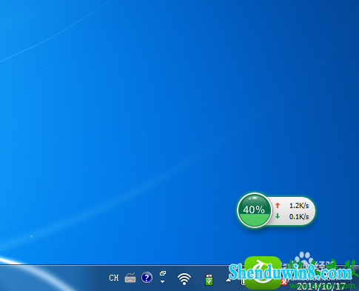Click the 1.2K/s upload speed reading
Screen dimensions: 359x291
tap(299, 205)
